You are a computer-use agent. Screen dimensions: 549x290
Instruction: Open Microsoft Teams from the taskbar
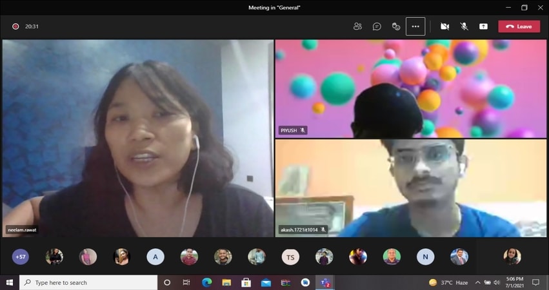tap(325, 282)
